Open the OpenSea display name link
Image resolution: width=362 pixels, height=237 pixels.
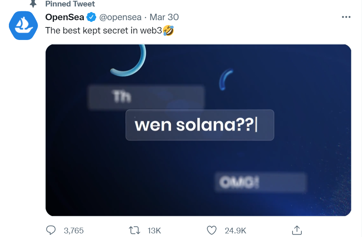(x=65, y=17)
